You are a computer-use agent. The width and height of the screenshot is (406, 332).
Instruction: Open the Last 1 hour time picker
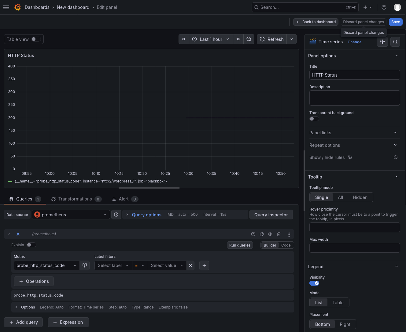pyautogui.click(x=211, y=39)
